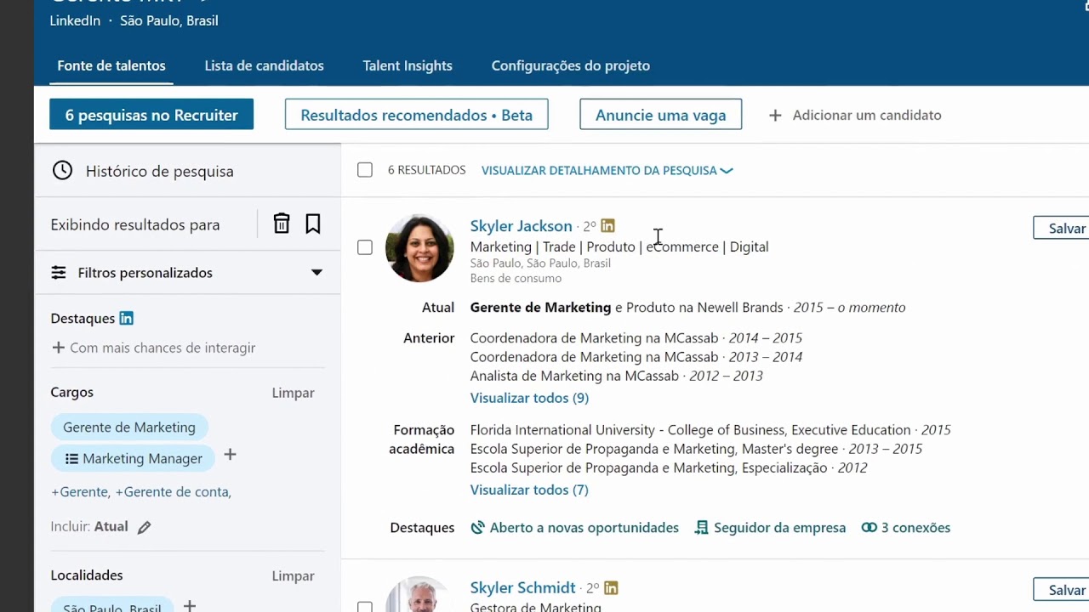View all 7 education entries

click(x=529, y=490)
